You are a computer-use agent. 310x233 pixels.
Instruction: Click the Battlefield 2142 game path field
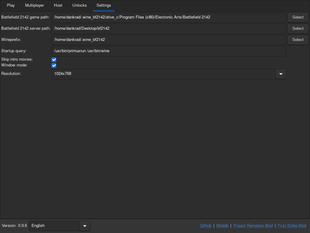point(169,17)
